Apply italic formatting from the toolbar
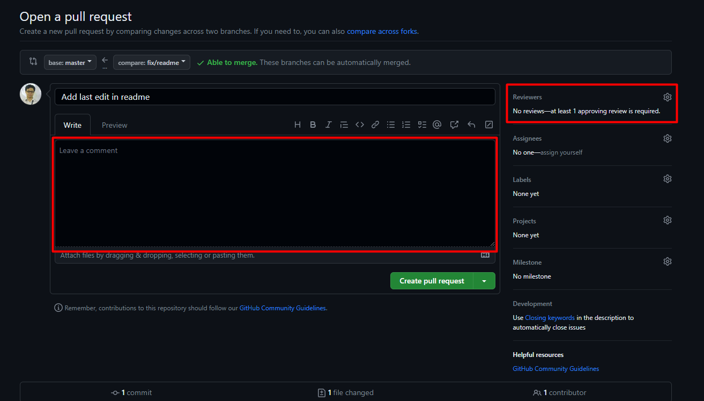This screenshot has height=401, width=704. coord(328,125)
